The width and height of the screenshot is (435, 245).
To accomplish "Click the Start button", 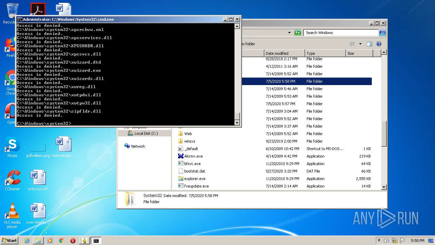I will coord(9,241).
